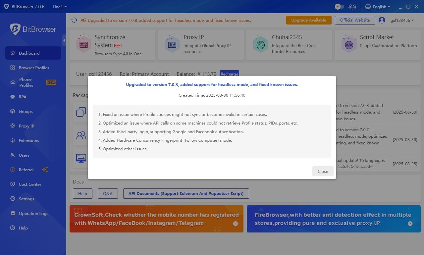The height and width of the screenshot is (255, 424).
Task: Click the FireBrowser advertisement banner
Action: [334, 219]
